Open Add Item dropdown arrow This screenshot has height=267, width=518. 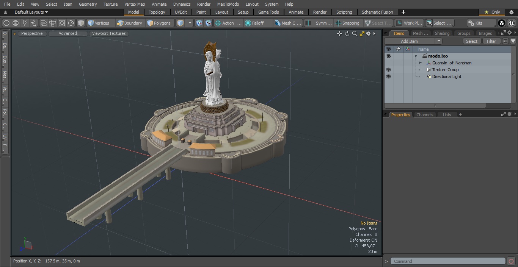pyautogui.click(x=439, y=41)
